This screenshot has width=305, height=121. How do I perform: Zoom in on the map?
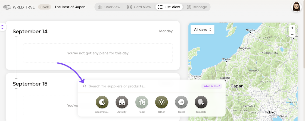(x=292, y=28)
